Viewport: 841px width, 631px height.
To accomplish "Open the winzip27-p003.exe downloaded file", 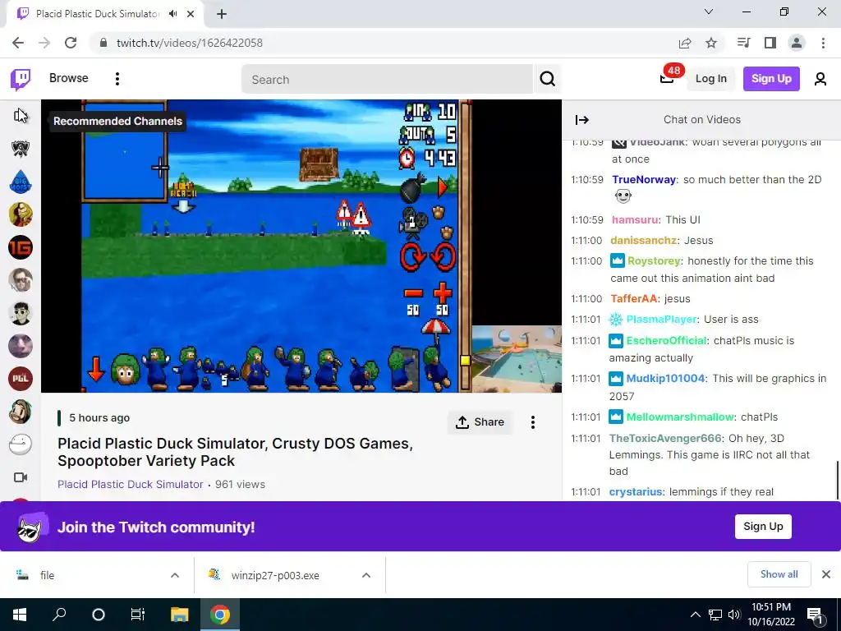I will point(274,576).
